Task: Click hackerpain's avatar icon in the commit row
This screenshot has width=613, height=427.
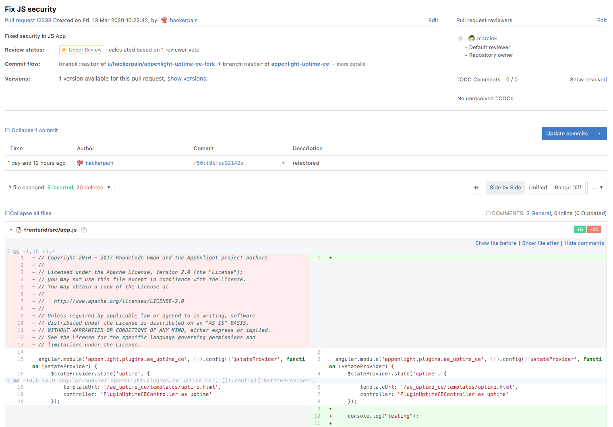Action: coord(80,163)
